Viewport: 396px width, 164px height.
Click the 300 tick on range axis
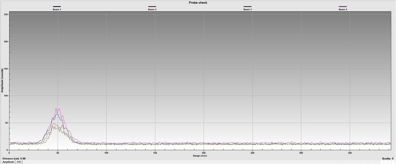click(301, 153)
